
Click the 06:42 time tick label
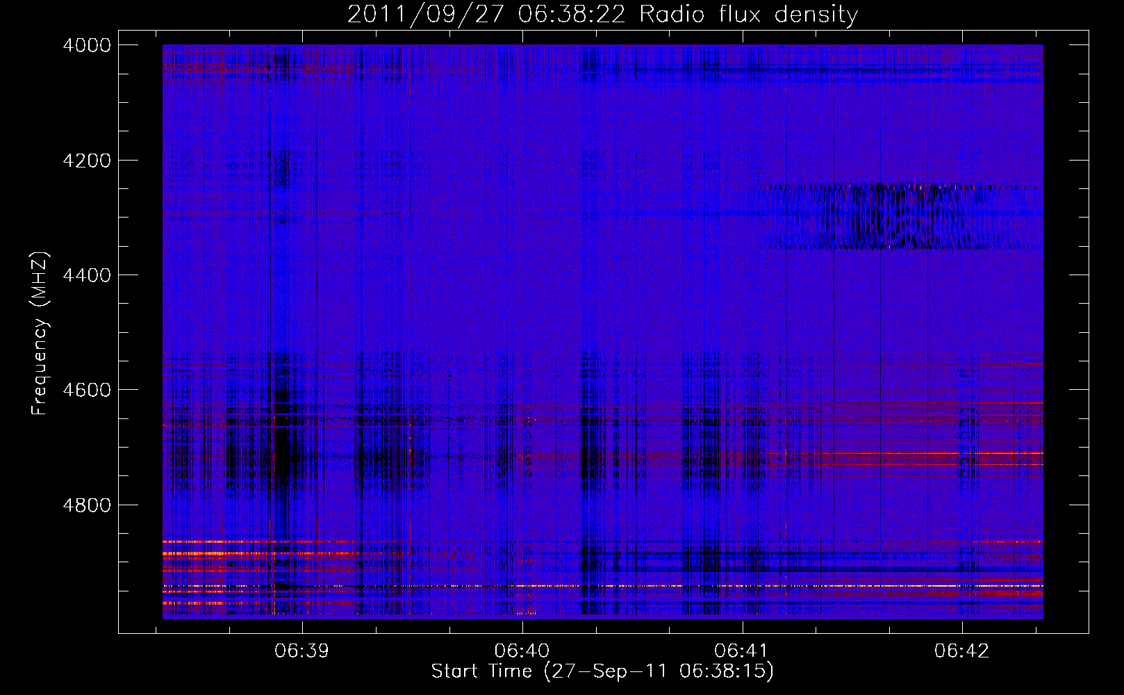(x=961, y=651)
